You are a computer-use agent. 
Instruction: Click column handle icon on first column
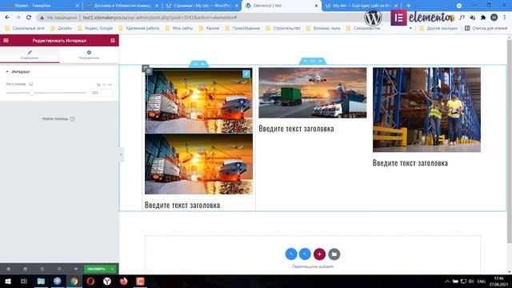tap(146, 69)
